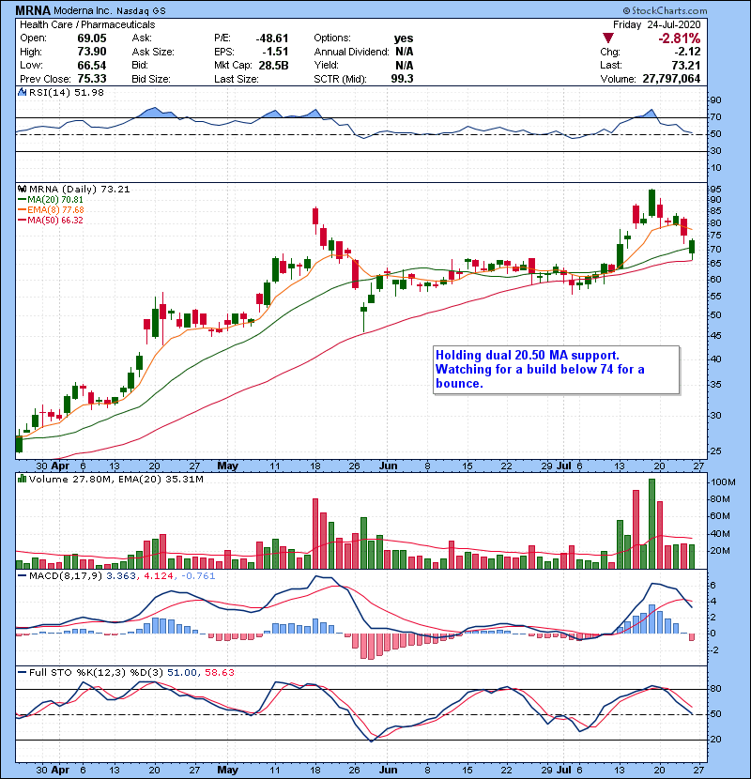Click the highest green candlestick near 95
The width and height of the screenshot is (751, 779).
(651, 202)
